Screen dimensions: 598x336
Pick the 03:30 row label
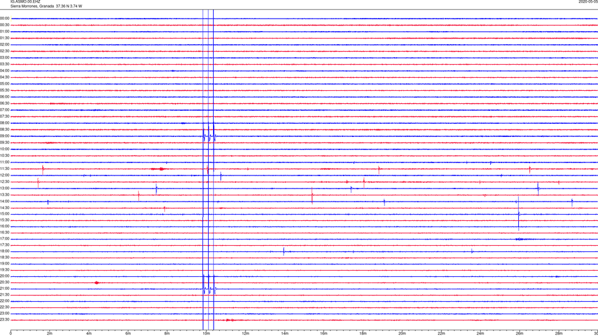coord(4,64)
